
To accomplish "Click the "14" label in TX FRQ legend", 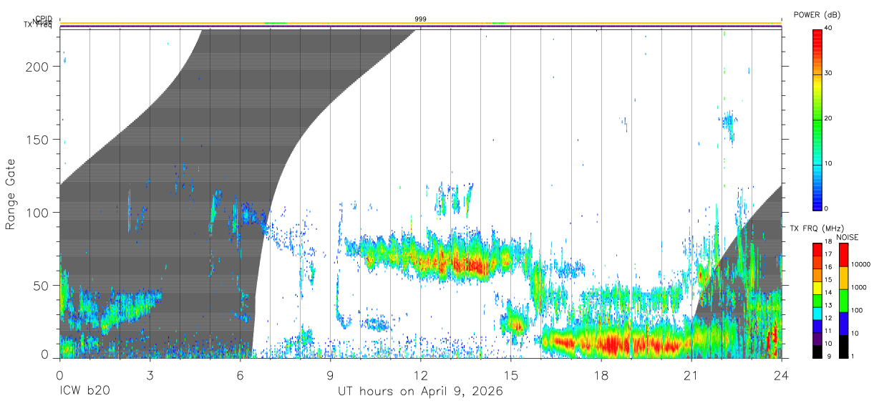I will point(827,293).
